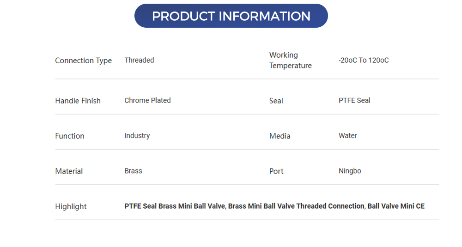Select the Industry value

tap(137, 135)
